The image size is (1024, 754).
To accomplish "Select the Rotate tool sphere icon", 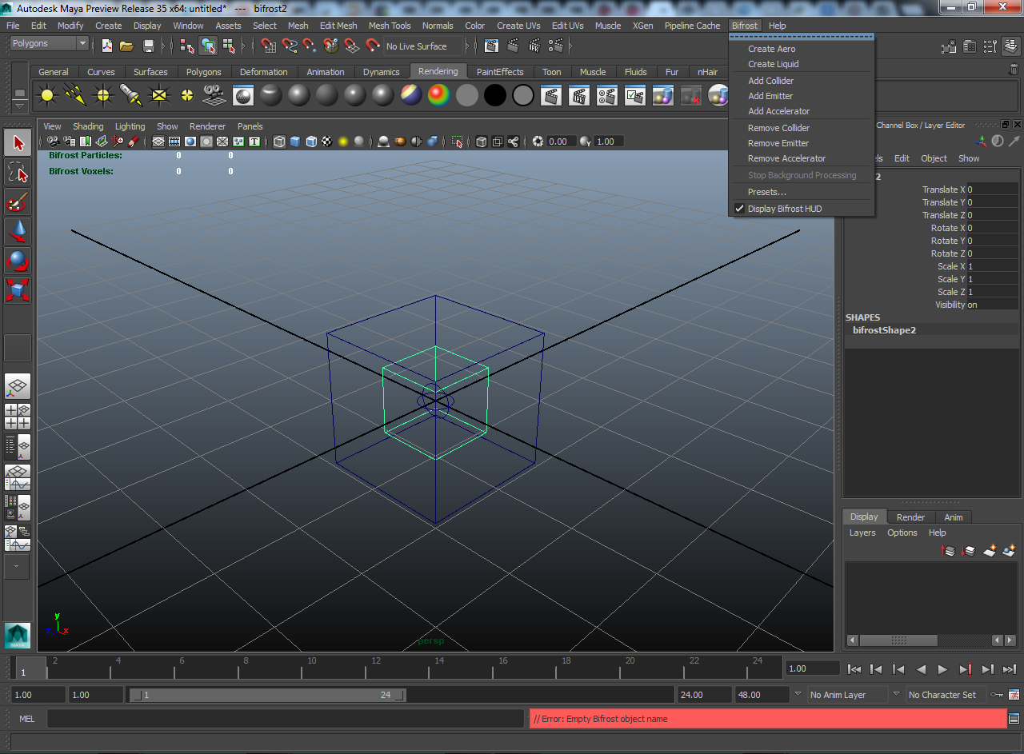I will point(18,261).
